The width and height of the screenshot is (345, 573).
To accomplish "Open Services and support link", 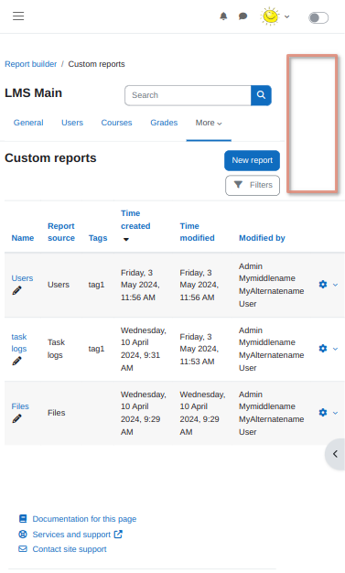I will pos(71,535).
